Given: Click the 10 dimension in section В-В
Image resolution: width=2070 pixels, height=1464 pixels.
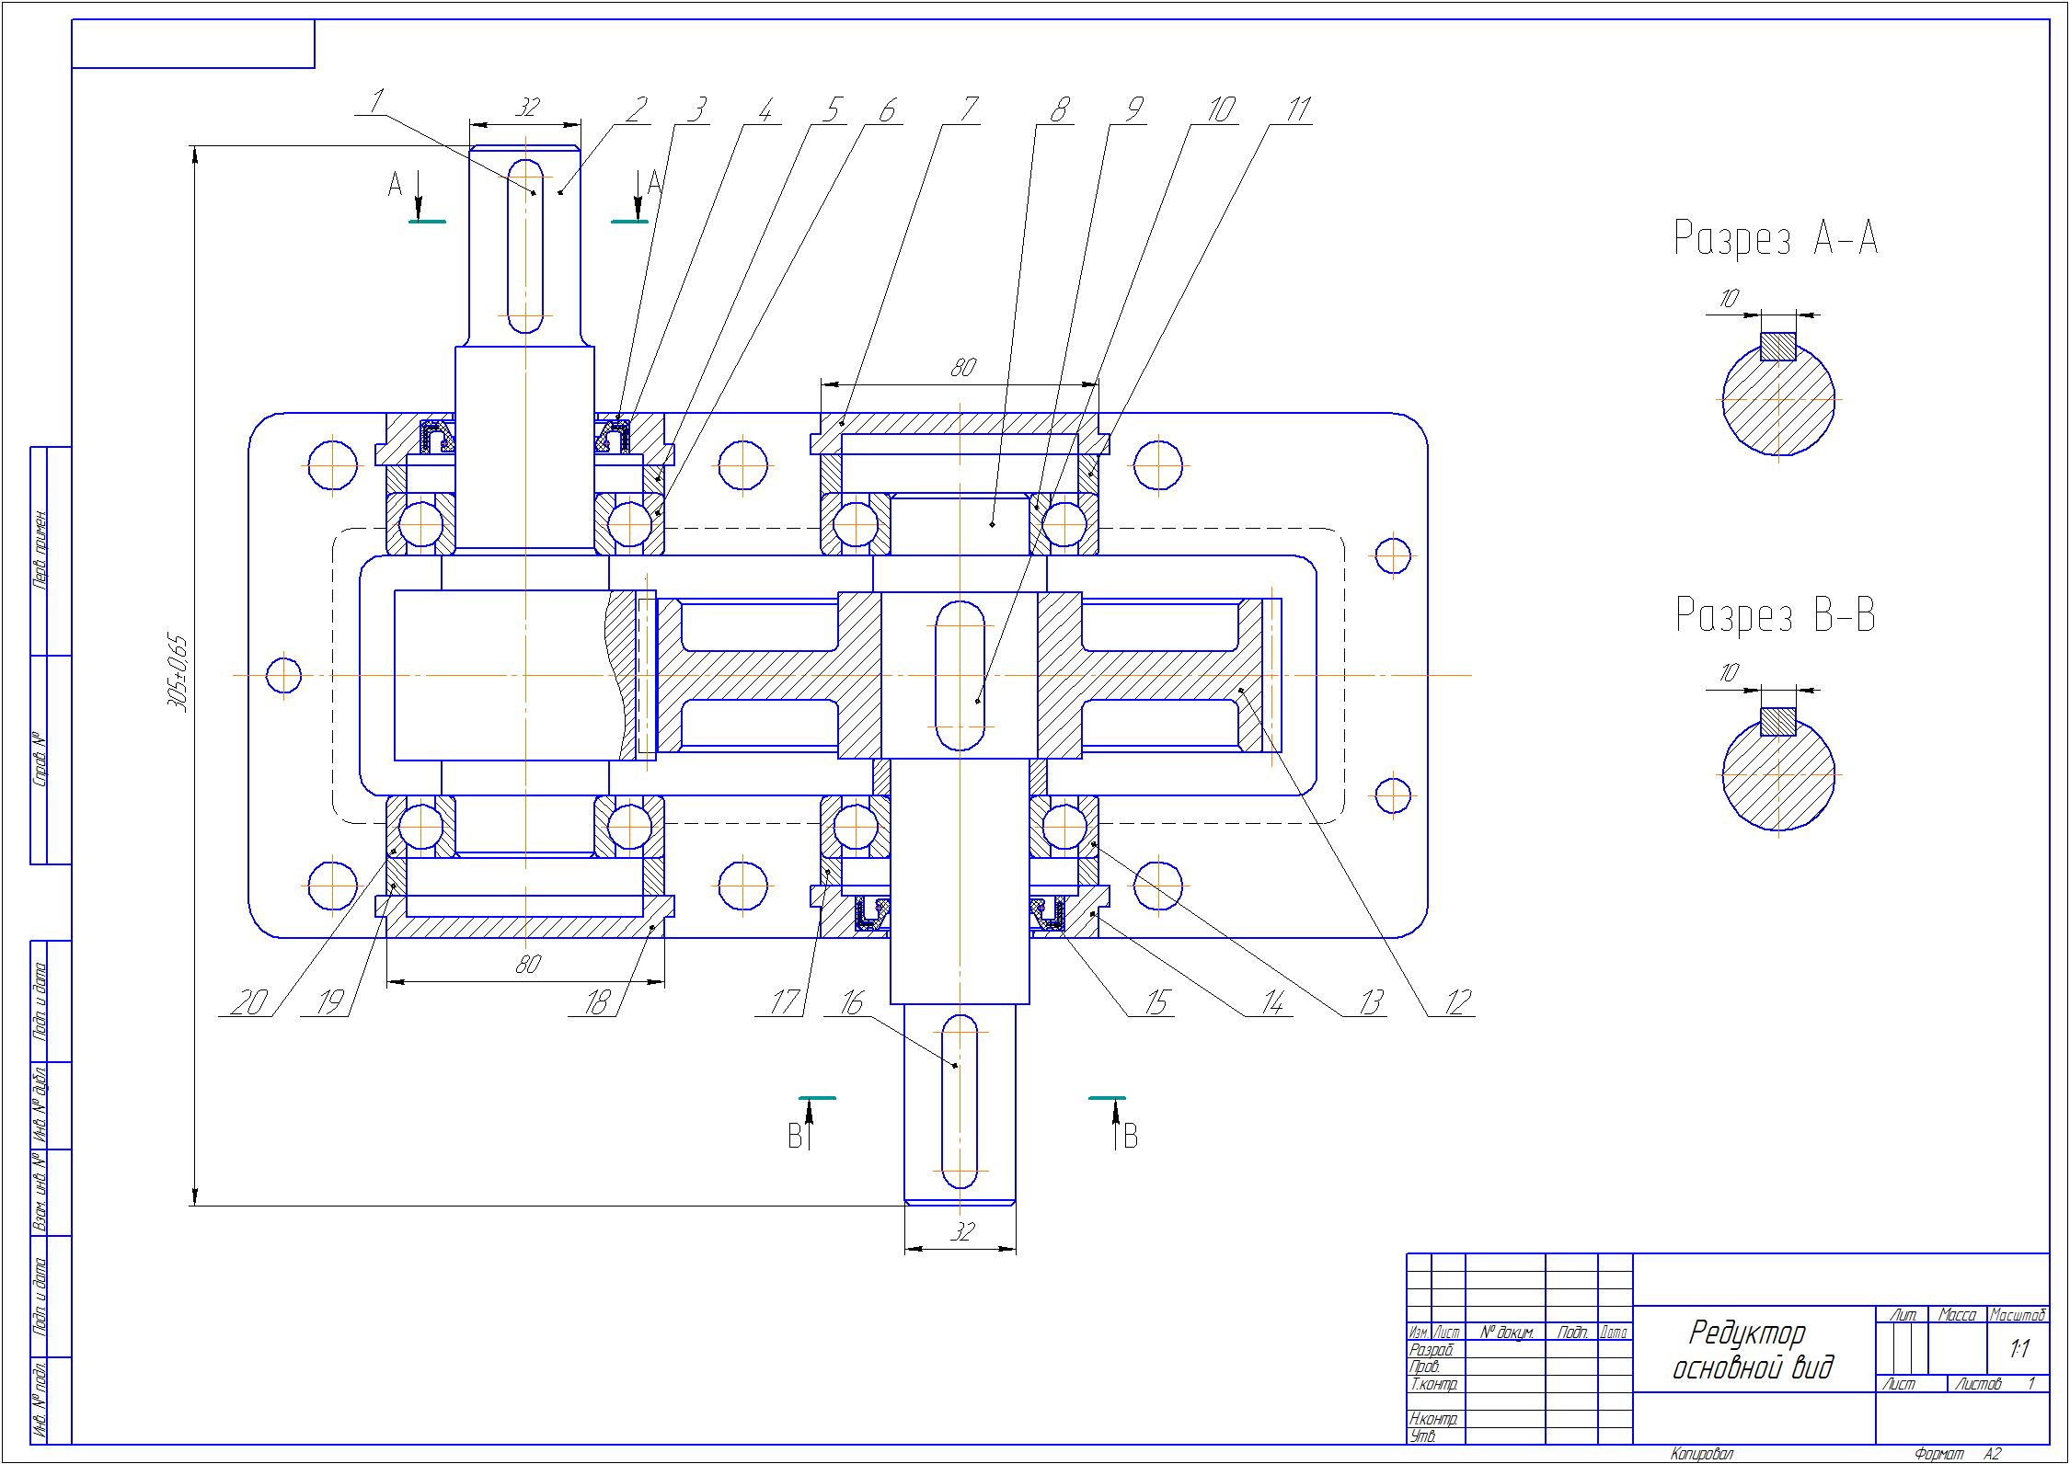Looking at the screenshot, I should (1729, 673).
